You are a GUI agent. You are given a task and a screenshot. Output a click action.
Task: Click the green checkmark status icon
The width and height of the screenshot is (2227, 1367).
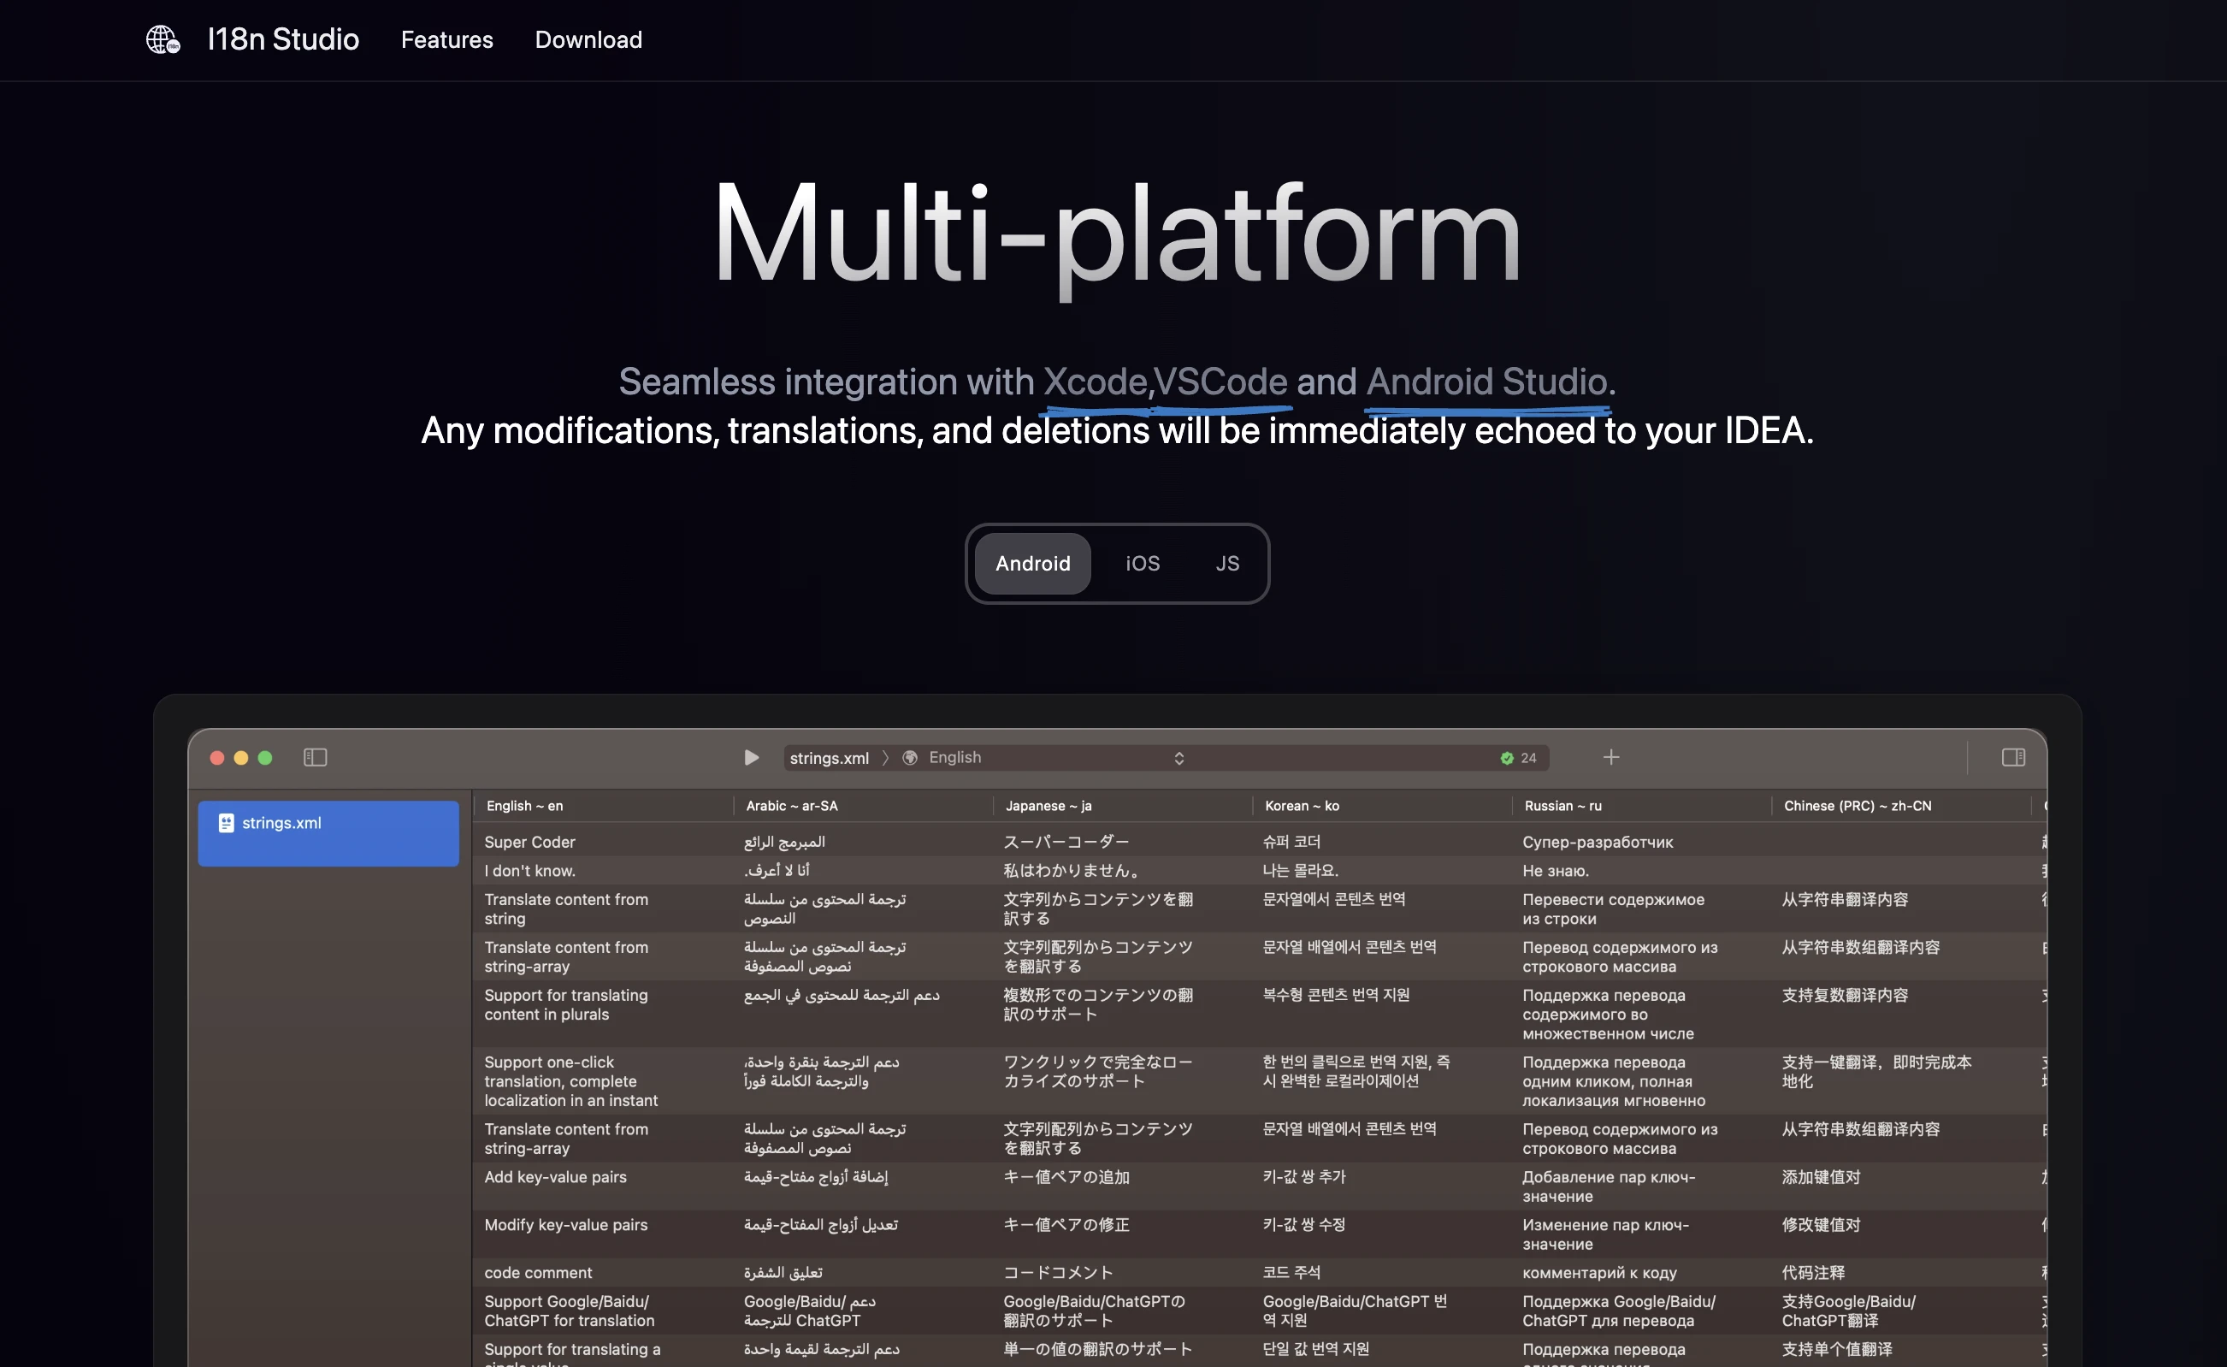tap(1507, 759)
